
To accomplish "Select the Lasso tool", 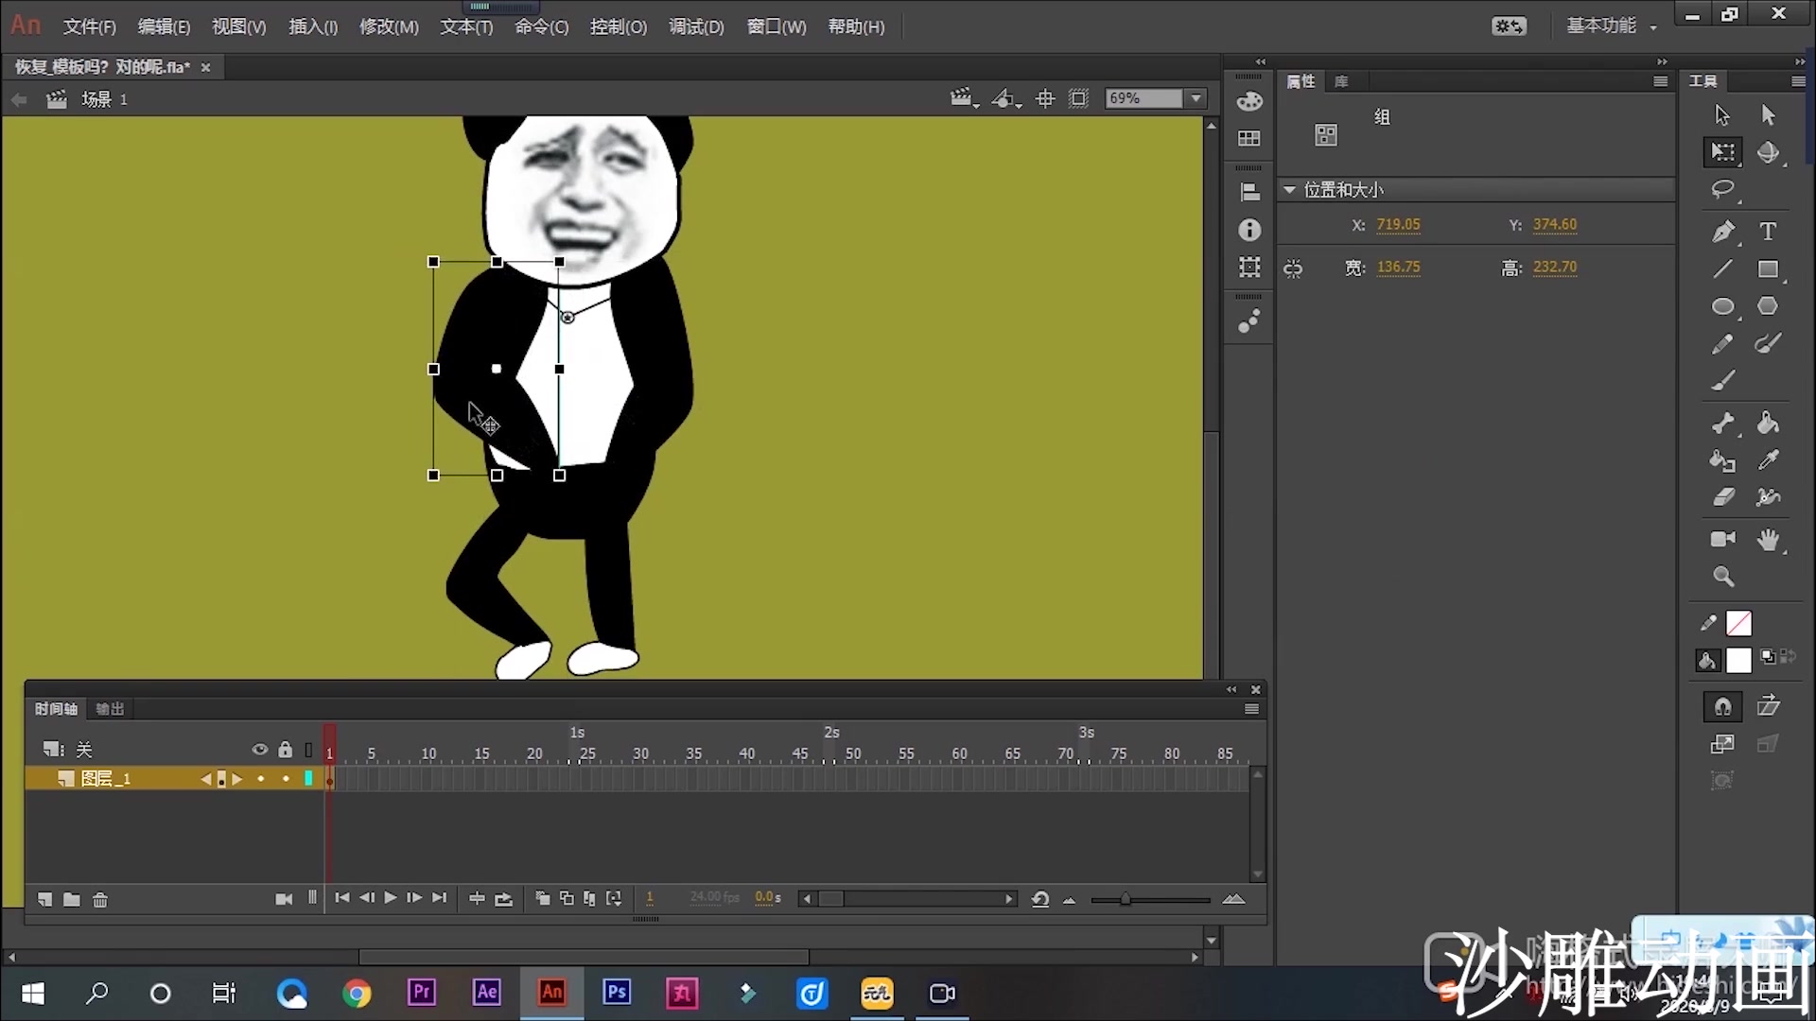I will tap(1722, 189).
